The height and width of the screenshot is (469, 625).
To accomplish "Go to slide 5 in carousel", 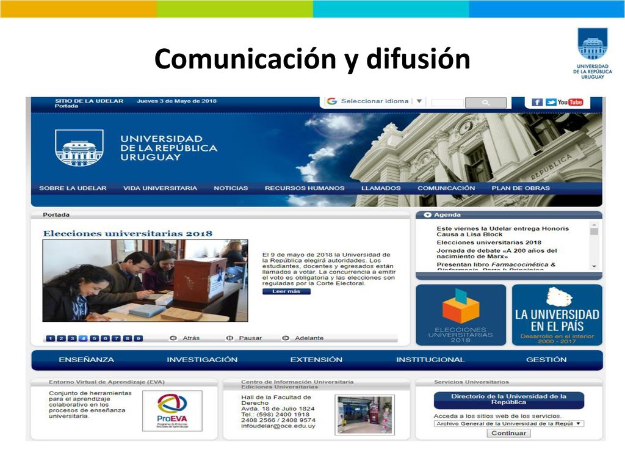I will point(94,338).
